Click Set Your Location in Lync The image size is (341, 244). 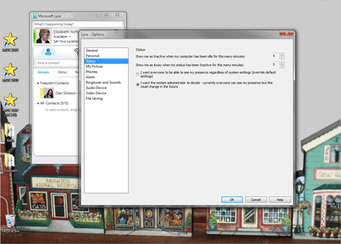tap(66, 41)
